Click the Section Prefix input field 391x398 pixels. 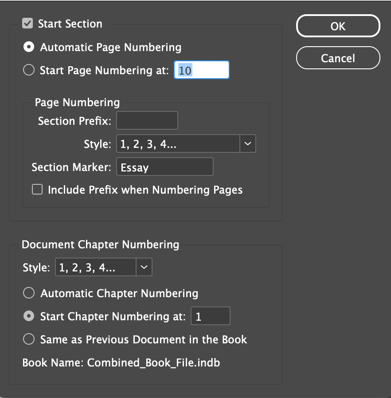pos(147,120)
